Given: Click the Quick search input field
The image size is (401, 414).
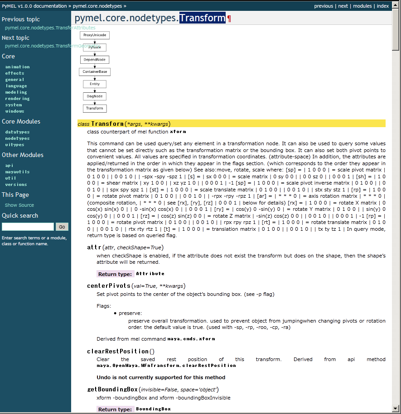Looking at the screenshot, I should tap(28, 227).
